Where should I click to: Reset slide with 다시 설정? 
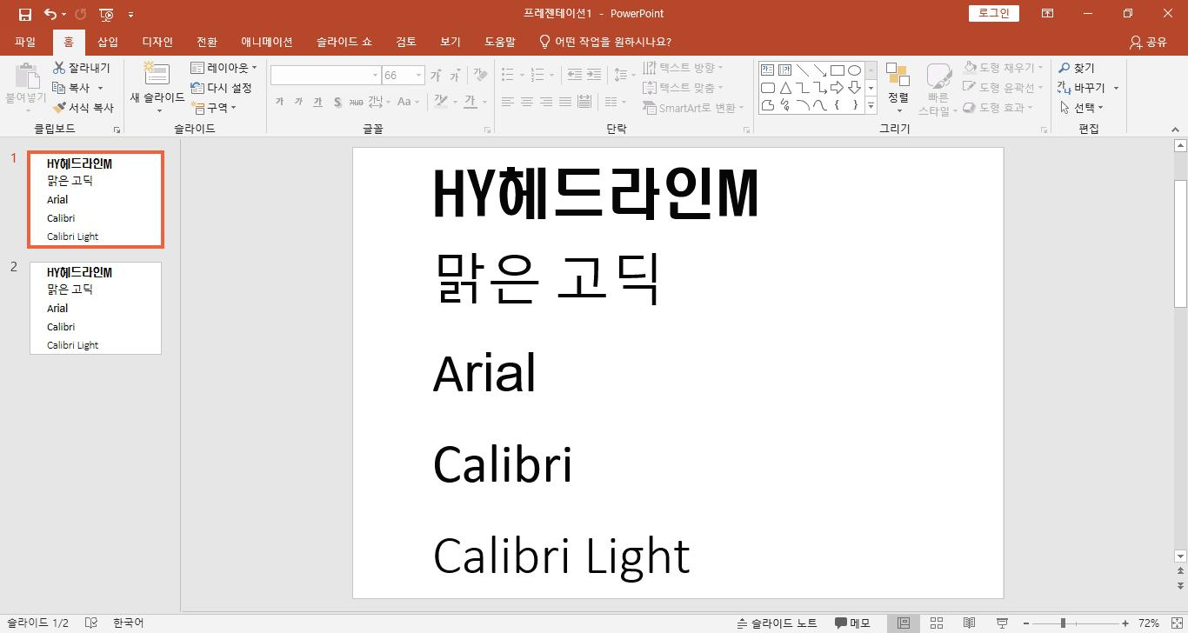[221, 88]
